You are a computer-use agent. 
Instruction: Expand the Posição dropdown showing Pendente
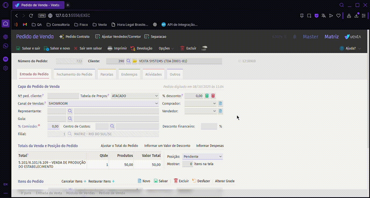(220, 157)
